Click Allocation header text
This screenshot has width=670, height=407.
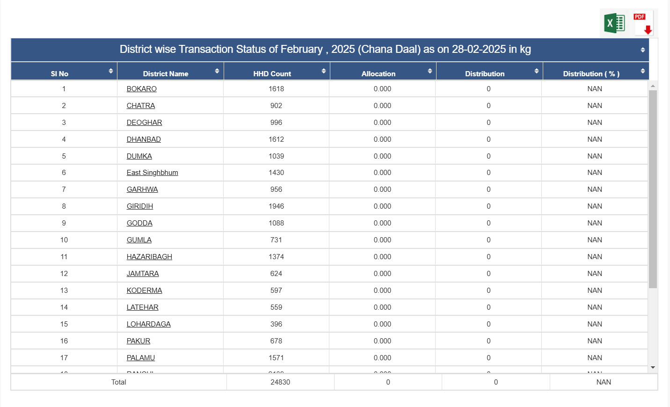pyautogui.click(x=378, y=74)
